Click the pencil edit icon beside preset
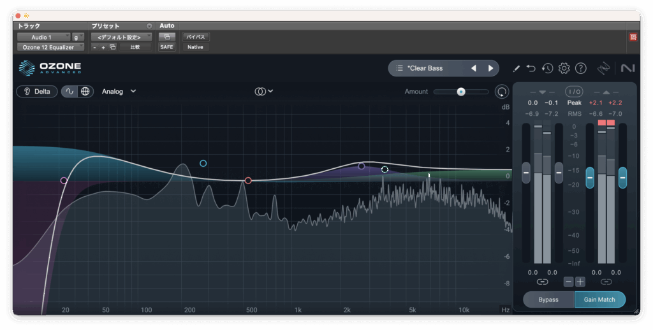 516,68
